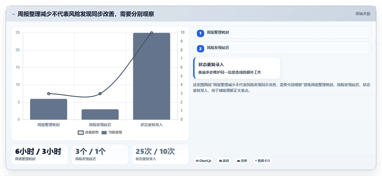Click the 风险发现延迟 bar in chart

point(100,114)
